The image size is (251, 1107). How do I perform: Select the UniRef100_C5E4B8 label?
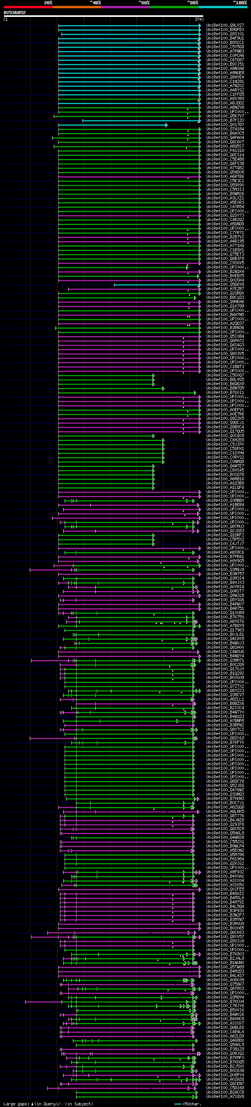(x=225, y=159)
